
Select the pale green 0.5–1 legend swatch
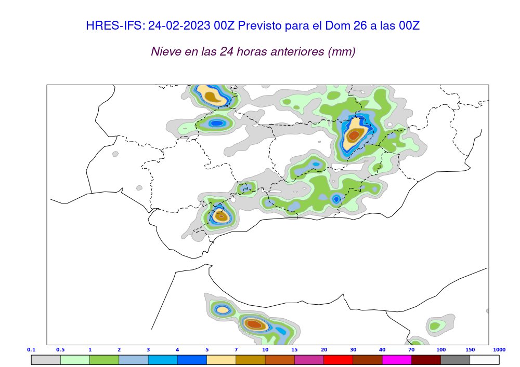click(x=75, y=360)
